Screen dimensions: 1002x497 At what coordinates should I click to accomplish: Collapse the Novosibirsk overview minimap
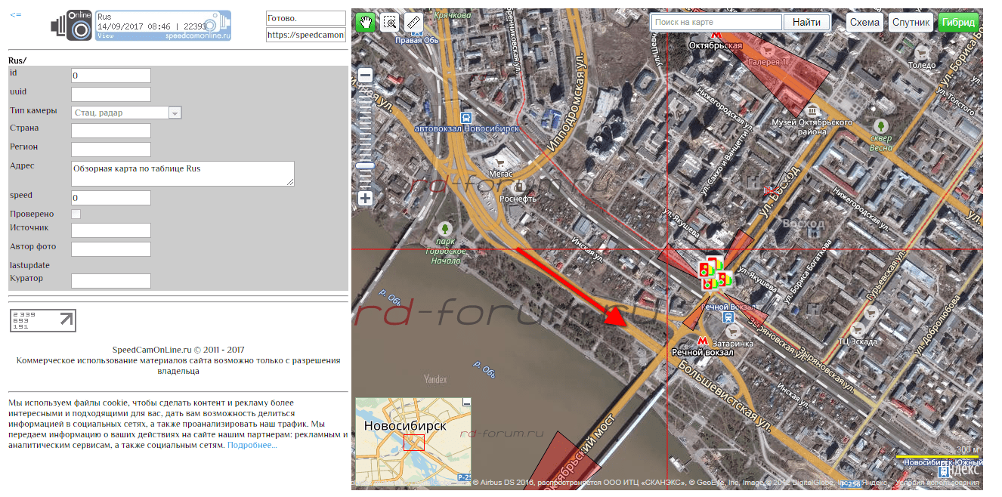465,403
